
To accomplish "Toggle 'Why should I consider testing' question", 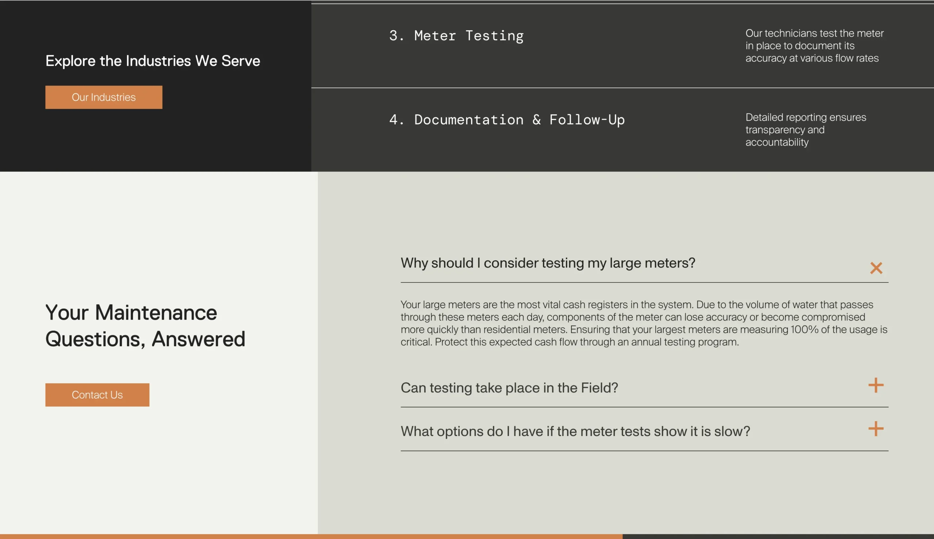I will (548, 263).
